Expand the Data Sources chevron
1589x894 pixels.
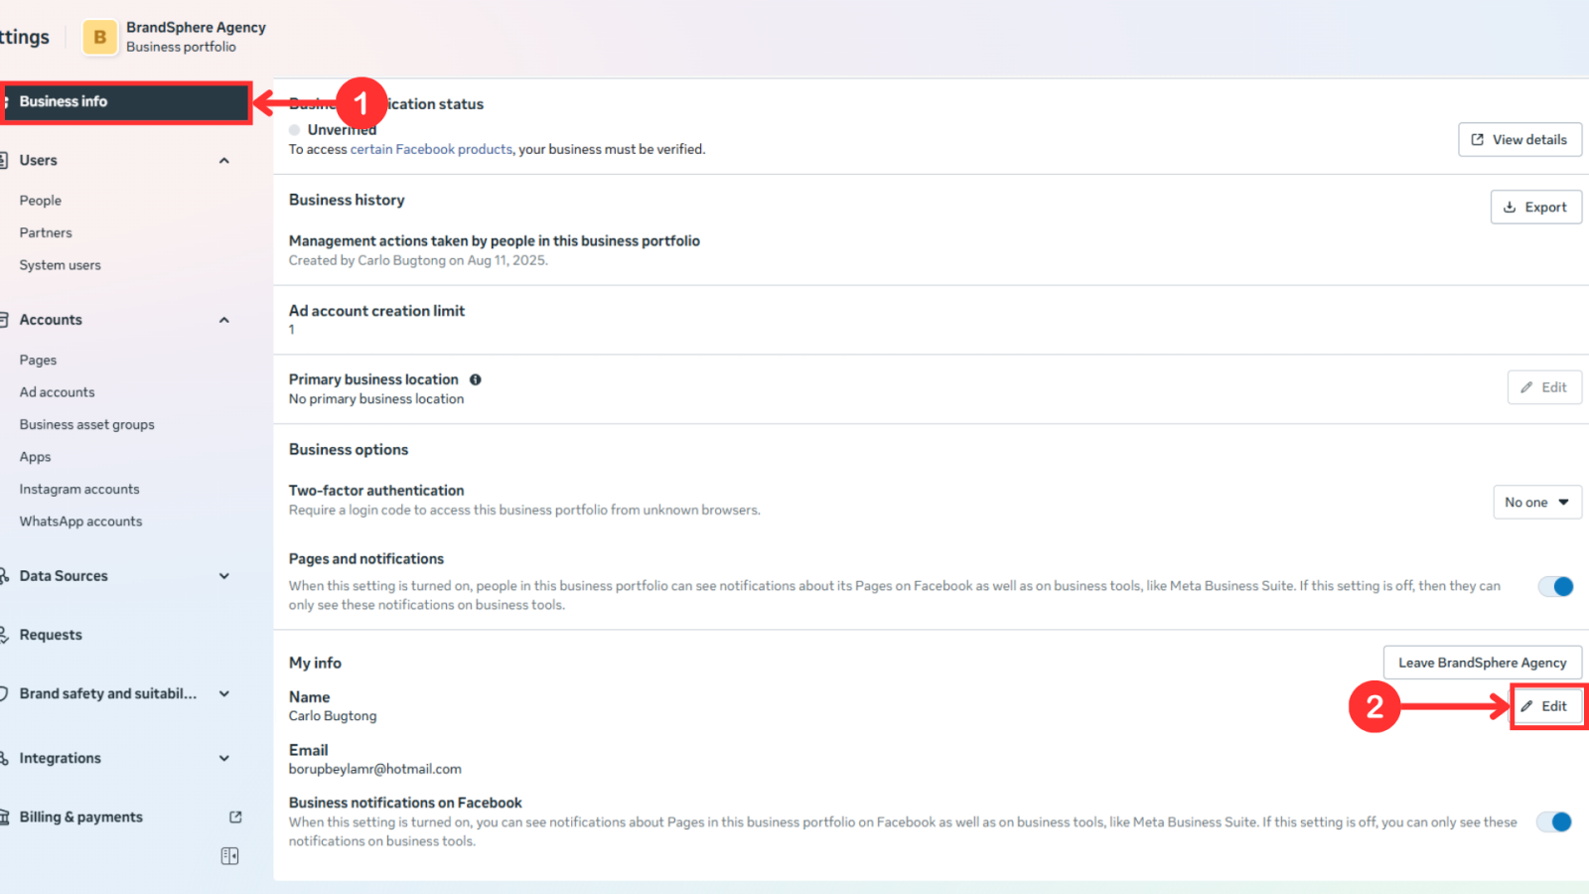tap(224, 576)
